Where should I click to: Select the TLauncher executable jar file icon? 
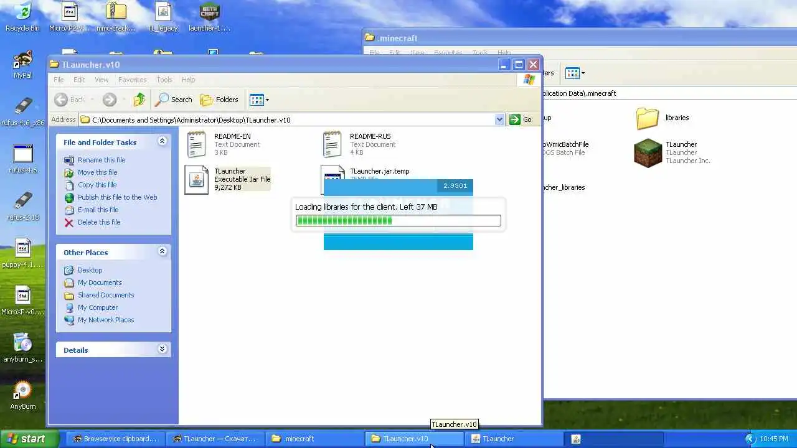(x=196, y=180)
